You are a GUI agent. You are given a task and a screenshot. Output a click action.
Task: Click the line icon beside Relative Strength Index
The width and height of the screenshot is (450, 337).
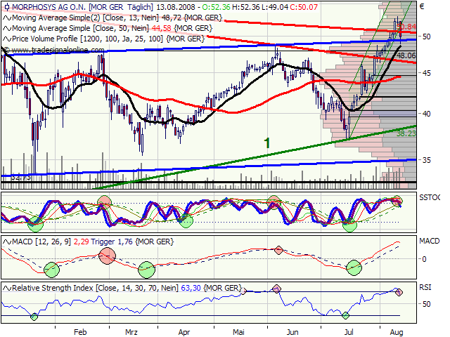click(x=7, y=288)
